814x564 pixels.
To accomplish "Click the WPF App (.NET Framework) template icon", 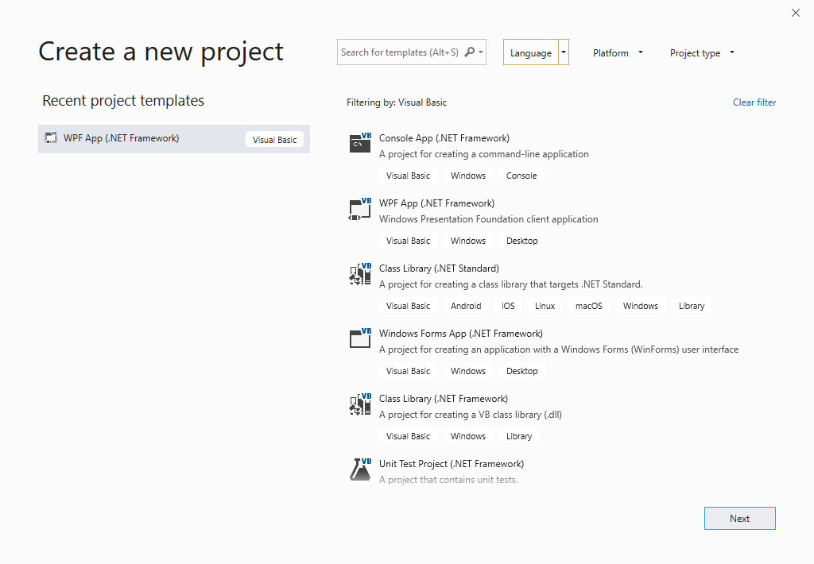I will (x=359, y=209).
